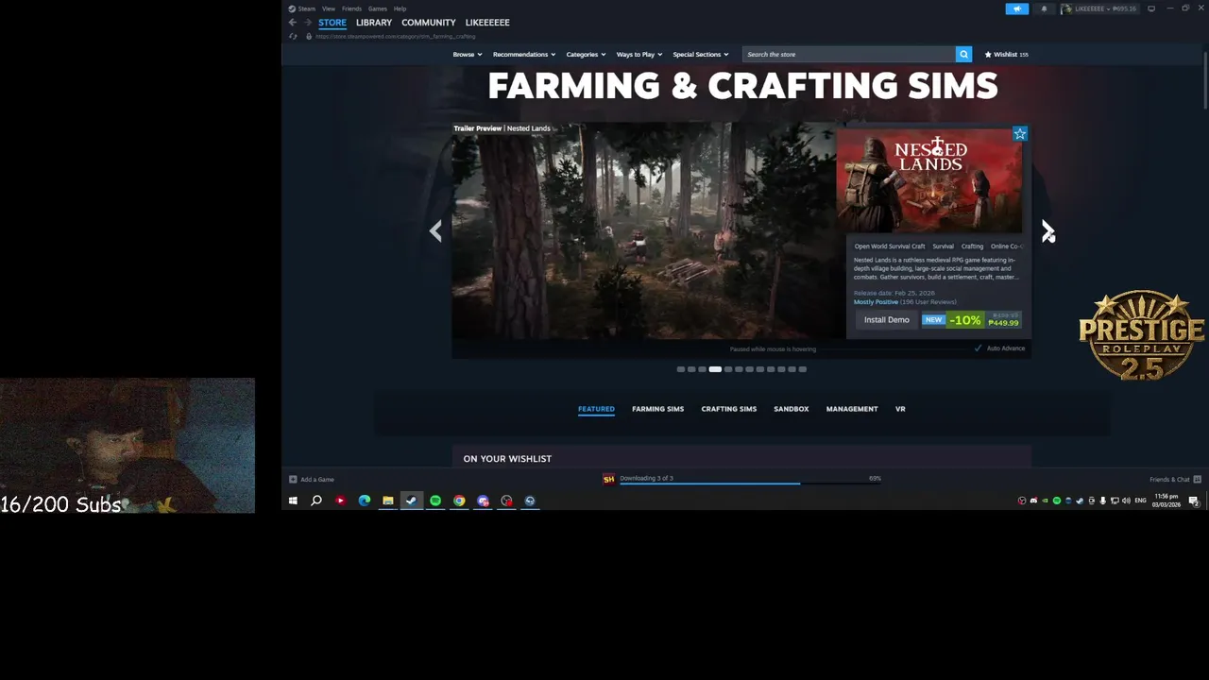Image resolution: width=1209 pixels, height=680 pixels.
Task: Click the forward navigation arrow
Action: (307, 23)
